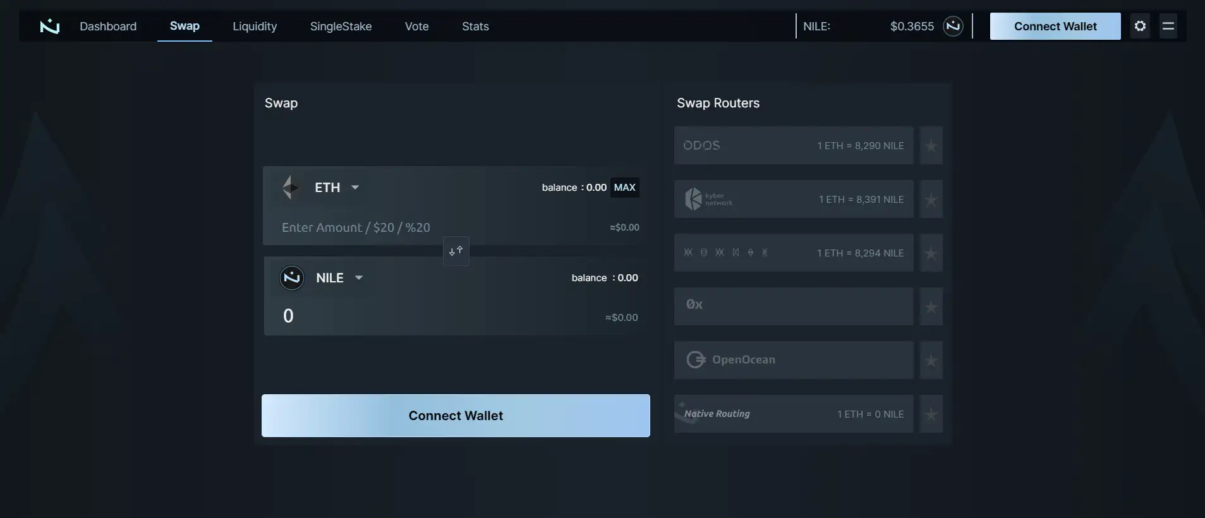Choose the Kyber Network router

pos(793,199)
